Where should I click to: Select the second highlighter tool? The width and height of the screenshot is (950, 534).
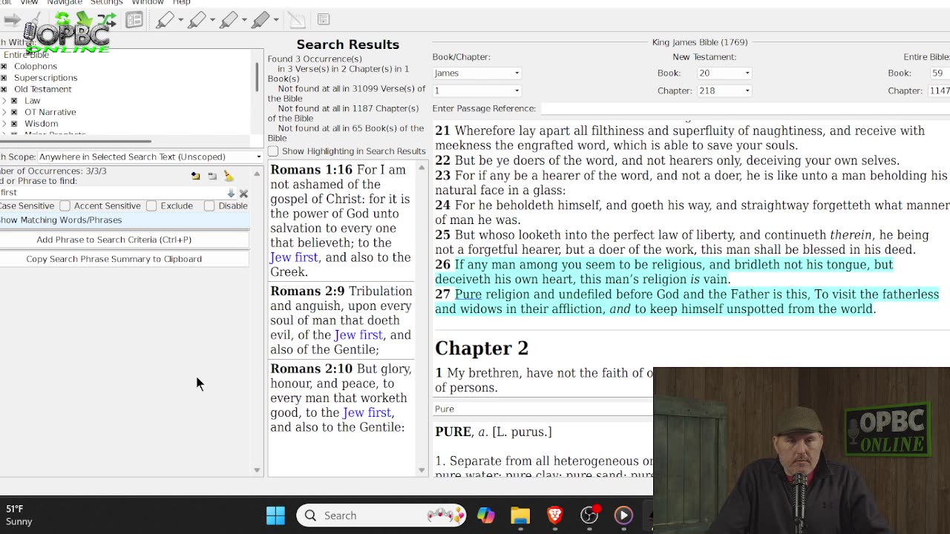point(197,20)
